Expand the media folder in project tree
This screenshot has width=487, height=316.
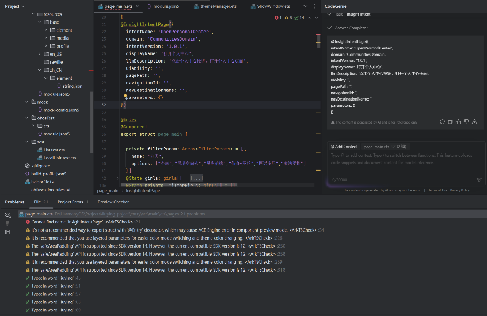(x=47, y=38)
